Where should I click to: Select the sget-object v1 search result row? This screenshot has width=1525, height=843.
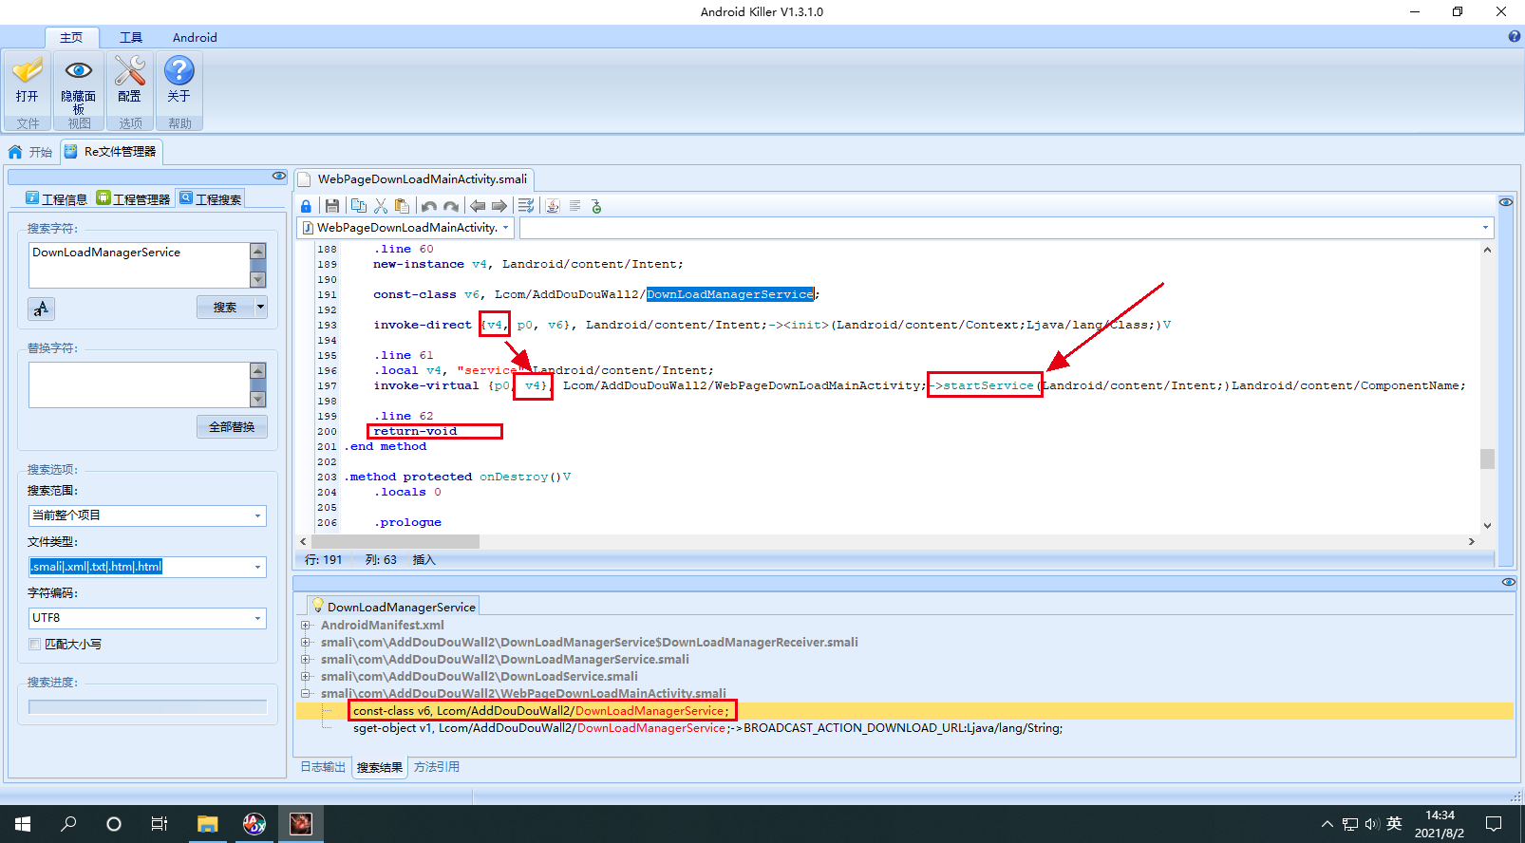coord(707,728)
